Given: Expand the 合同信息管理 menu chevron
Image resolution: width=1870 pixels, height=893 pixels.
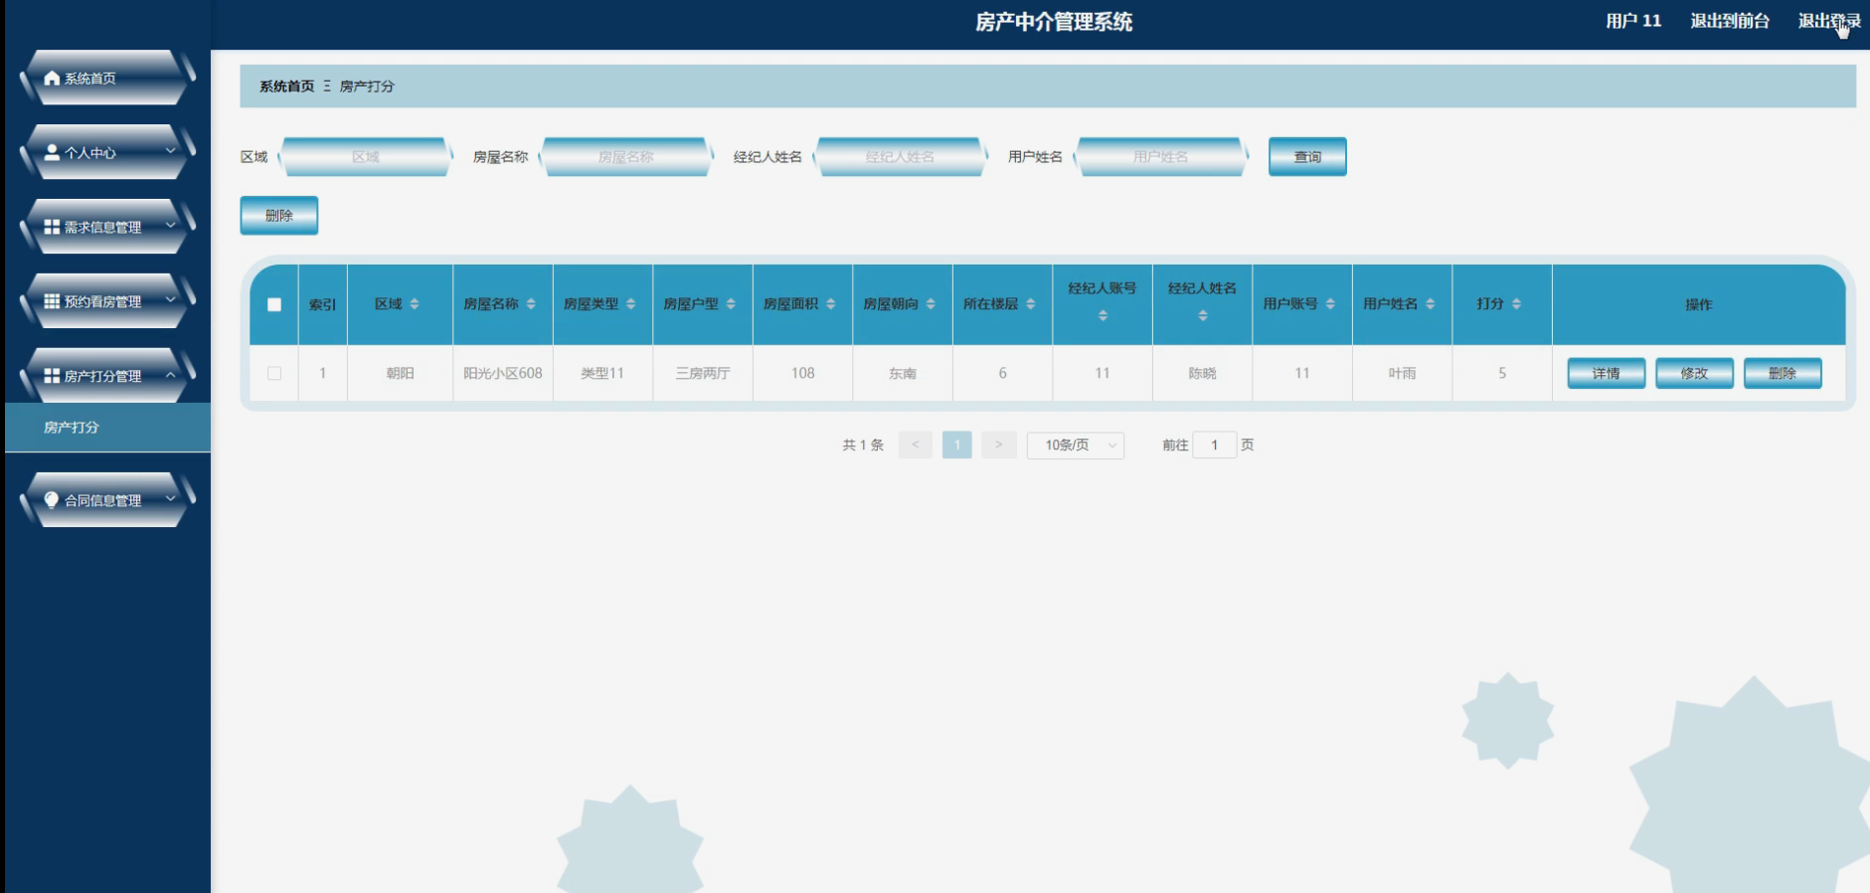Looking at the screenshot, I should click(x=170, y=499).
